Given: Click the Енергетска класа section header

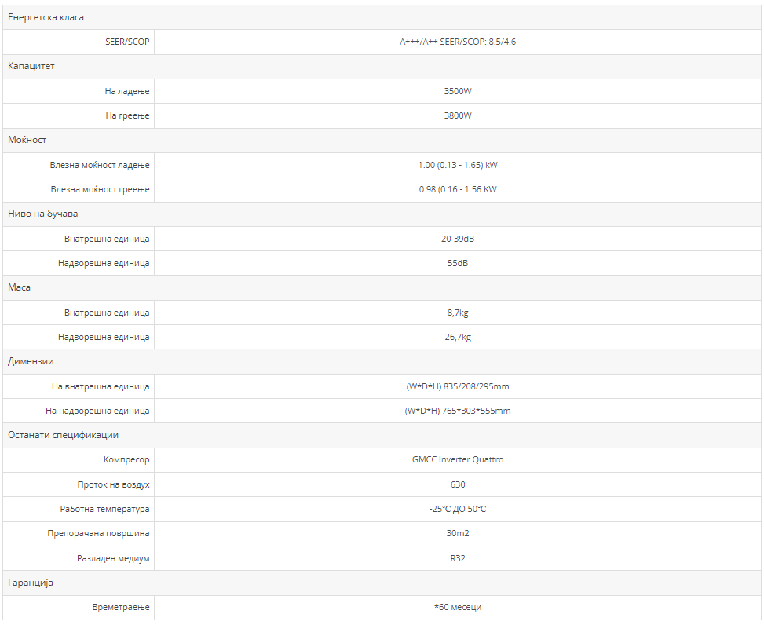Looking at the screenshot, I should pyautogui.click(x=46, y=17).
